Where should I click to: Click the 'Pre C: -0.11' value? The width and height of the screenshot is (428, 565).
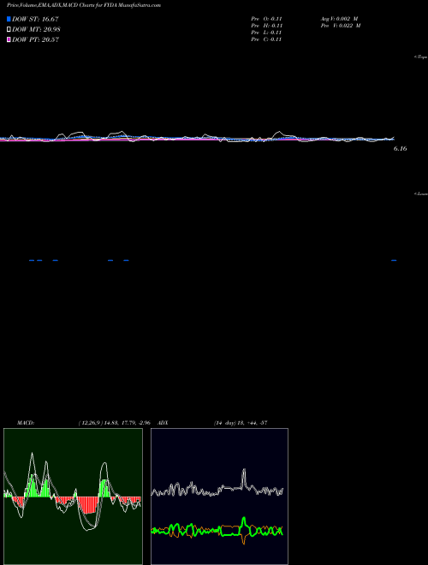(266, 39)
